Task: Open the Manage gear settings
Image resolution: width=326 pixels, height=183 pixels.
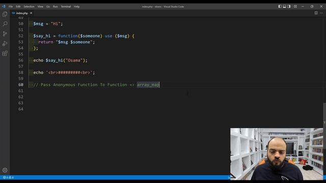Action: tap(5, 170)
